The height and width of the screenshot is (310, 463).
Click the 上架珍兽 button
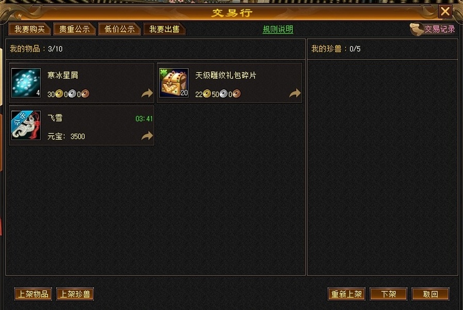[x=75, y=294]
